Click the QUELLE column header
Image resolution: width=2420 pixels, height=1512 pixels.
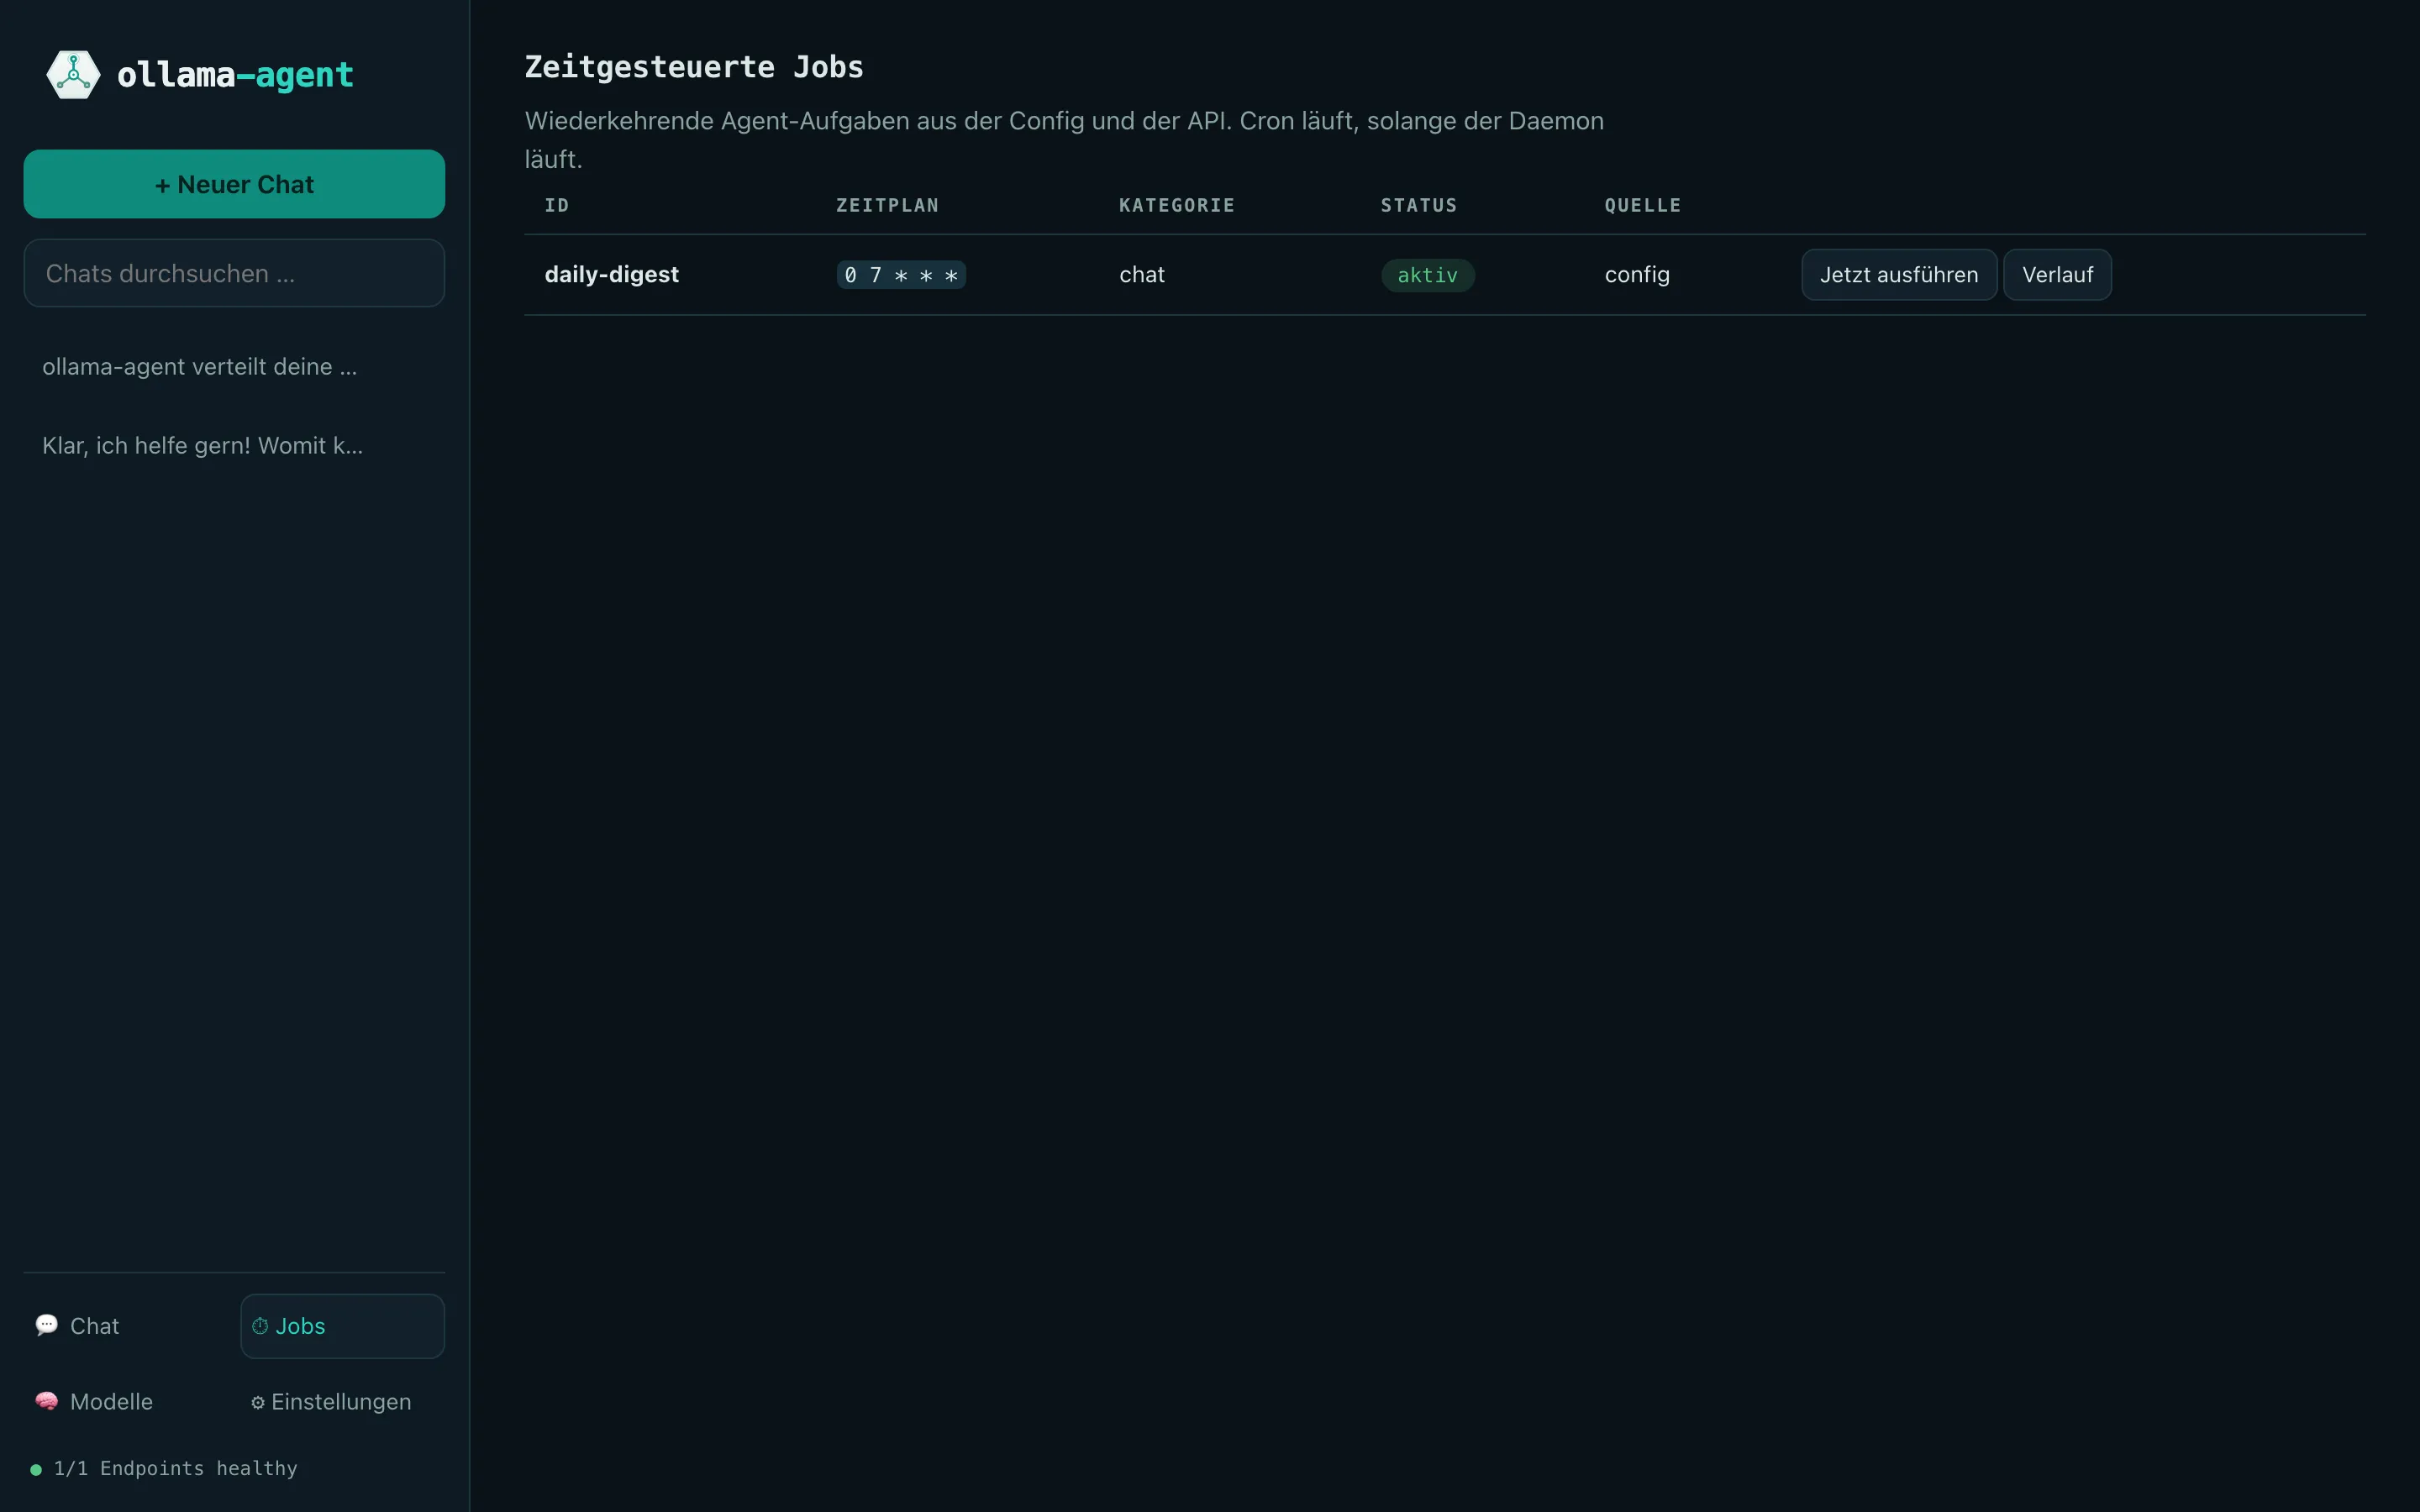pyautogui.click(x=1643, y=205)
